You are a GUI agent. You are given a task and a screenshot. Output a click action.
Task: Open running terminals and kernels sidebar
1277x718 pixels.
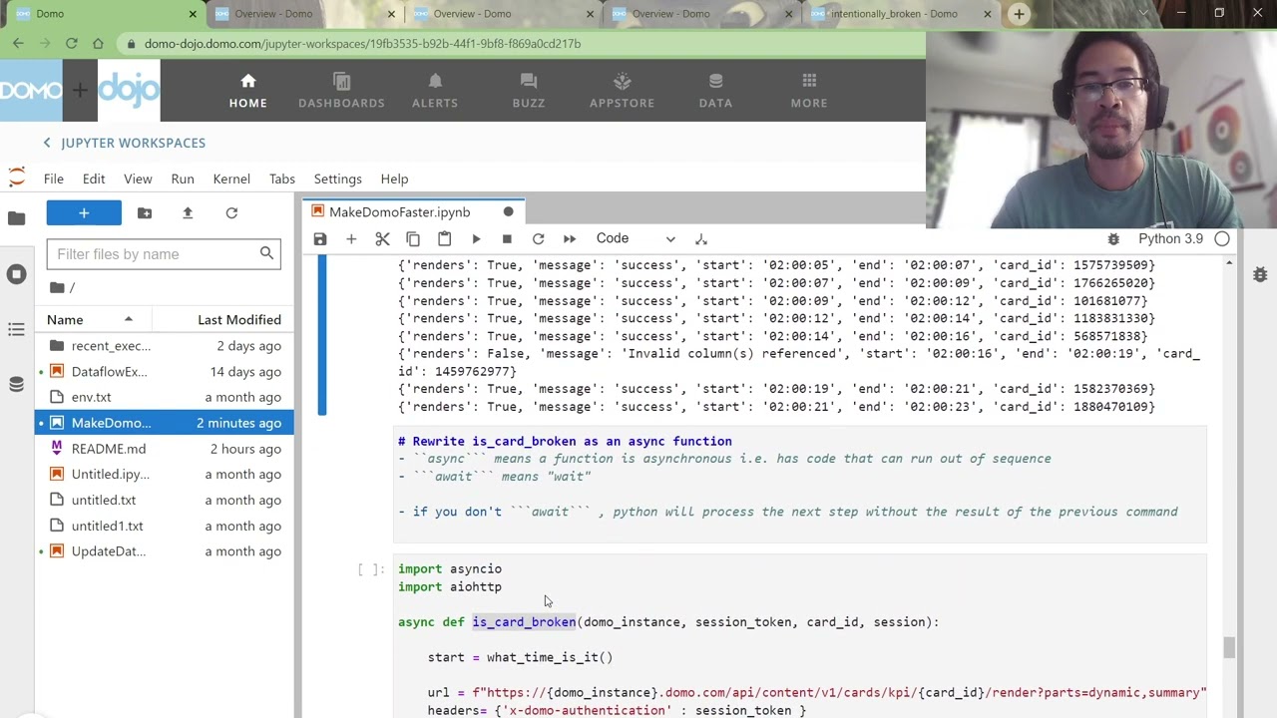click(x=16, y=274)
